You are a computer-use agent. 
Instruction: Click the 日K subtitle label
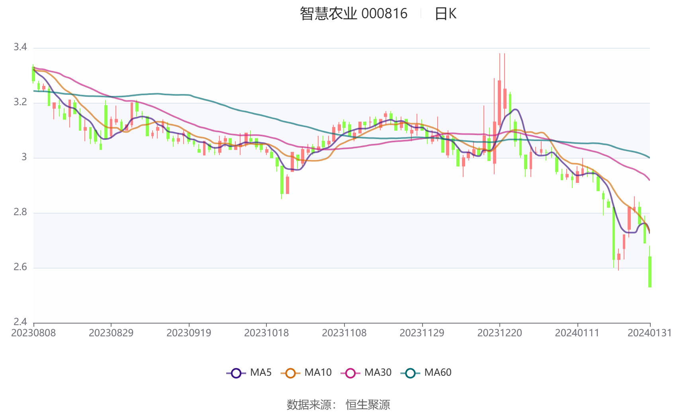445,14
